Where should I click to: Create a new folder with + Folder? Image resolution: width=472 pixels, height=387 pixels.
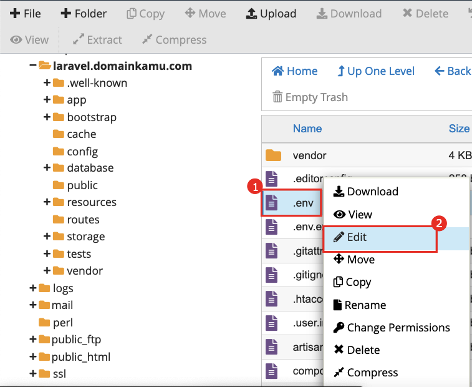[x=84, y=14]
